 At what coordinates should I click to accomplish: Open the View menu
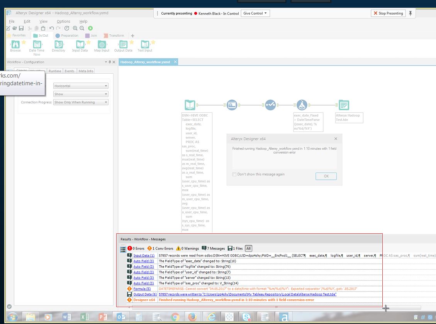tap(43, 21)
